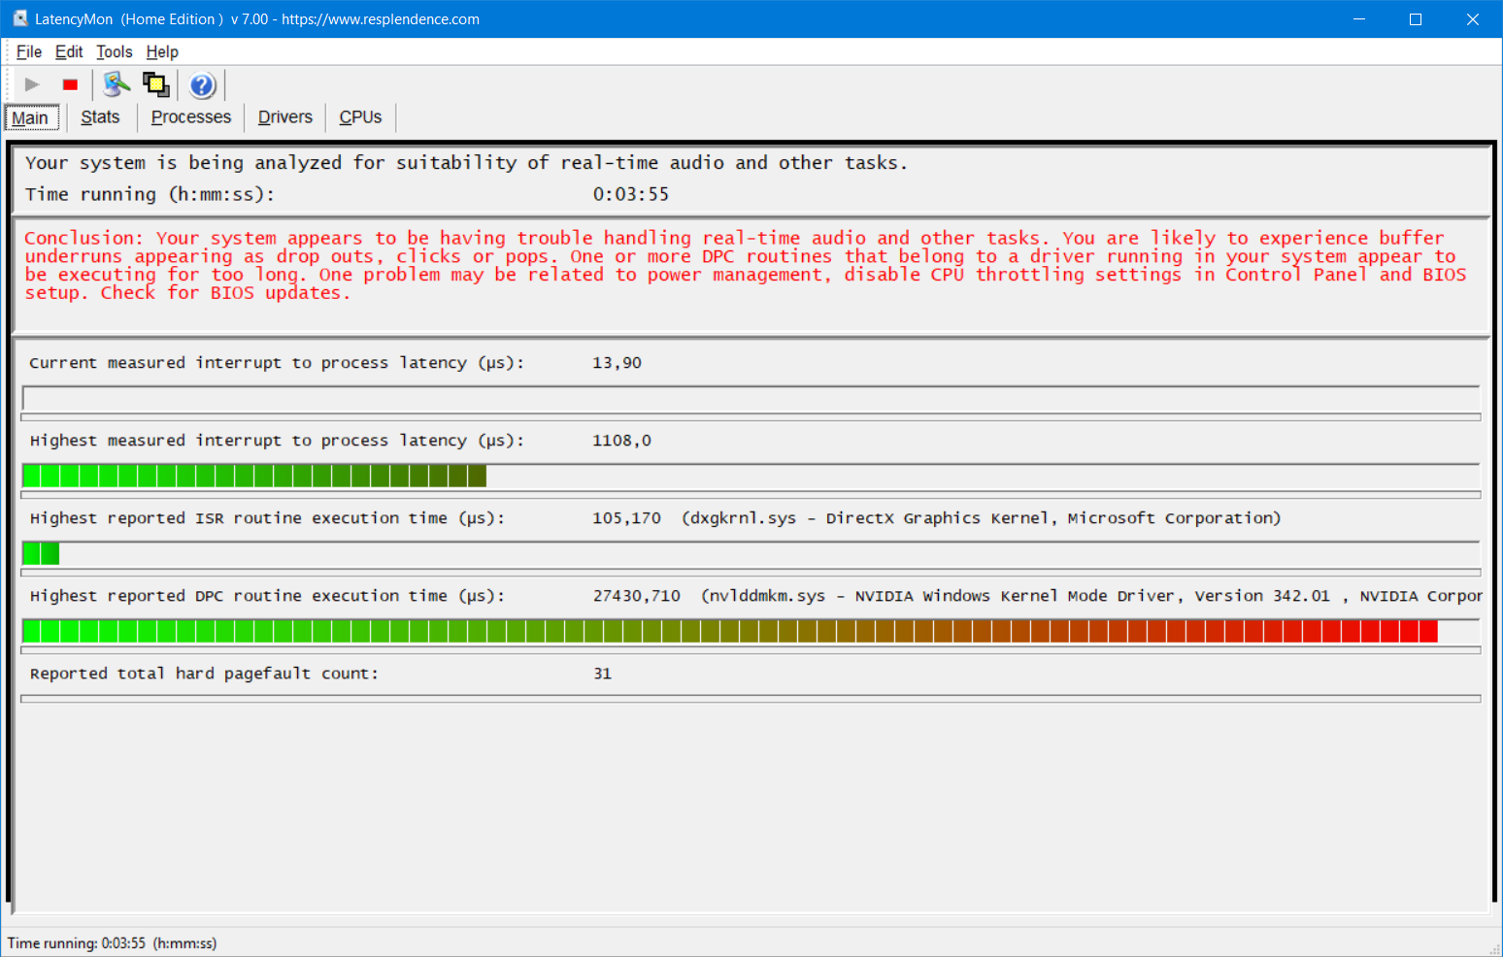Open help with blue question mark

[x=202, y=86]
